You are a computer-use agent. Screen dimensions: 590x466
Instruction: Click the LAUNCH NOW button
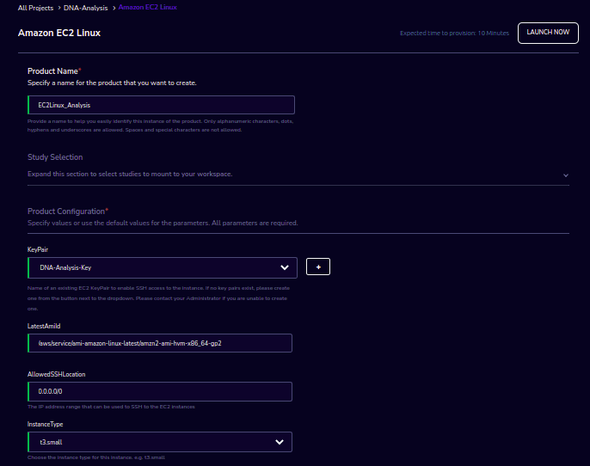click(548, 33)
